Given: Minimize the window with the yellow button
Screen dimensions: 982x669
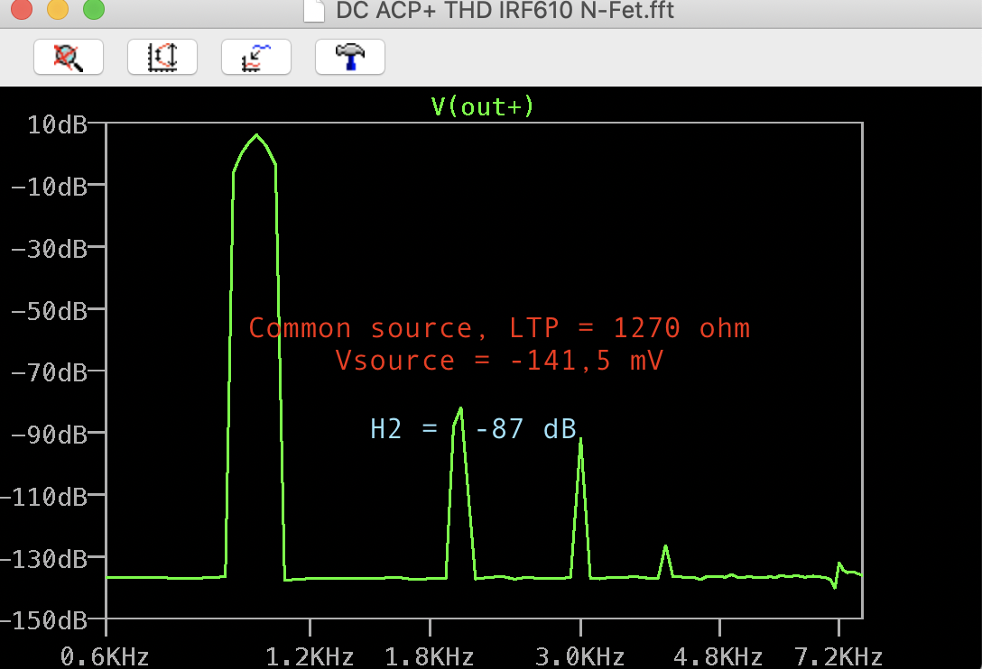Looking at the screenshot, I should (x=58, y=9).
